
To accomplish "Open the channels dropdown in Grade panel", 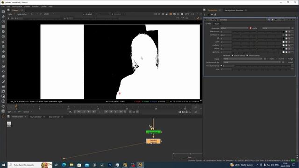I will click(x=234, y=28).
